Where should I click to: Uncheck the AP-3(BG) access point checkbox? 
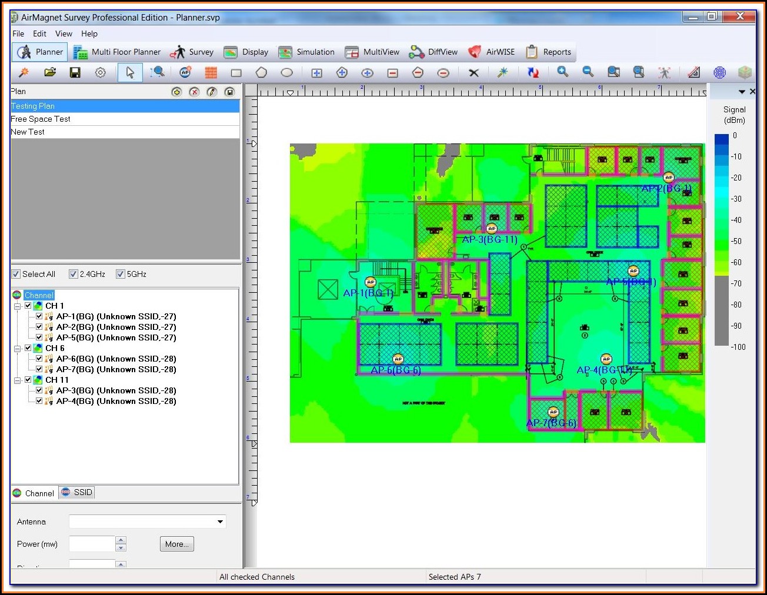[39, 390]
